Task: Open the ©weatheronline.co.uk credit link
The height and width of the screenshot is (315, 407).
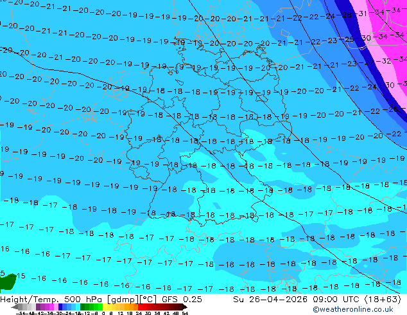Action: point(352,309)
